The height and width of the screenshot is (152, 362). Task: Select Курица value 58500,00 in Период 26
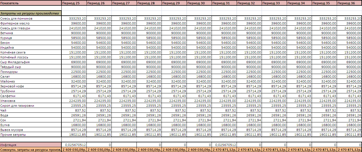[x=99, y=38]
